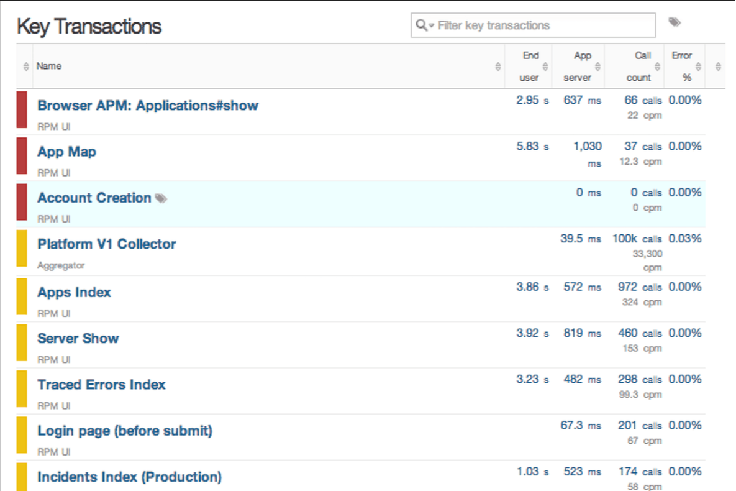Open the Account Creation transaction

pyautogui.click(x=94, y=198)
